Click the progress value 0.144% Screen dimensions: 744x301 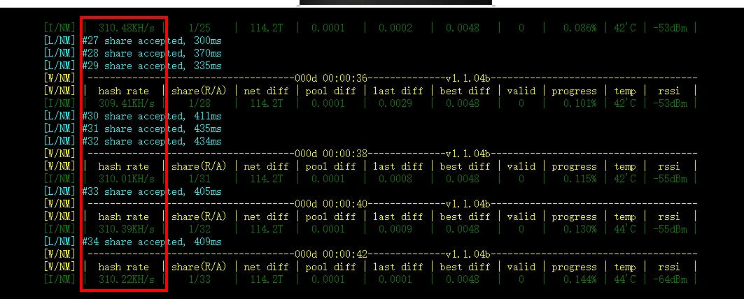pyautogui.click(x=580, y=280)
